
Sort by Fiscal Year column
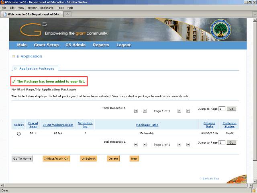(x=33, y=125)
